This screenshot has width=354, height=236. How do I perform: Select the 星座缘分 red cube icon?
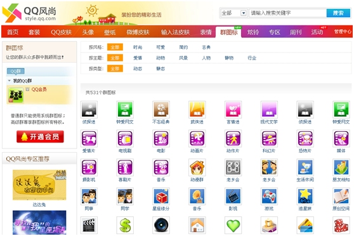(161, 196)
